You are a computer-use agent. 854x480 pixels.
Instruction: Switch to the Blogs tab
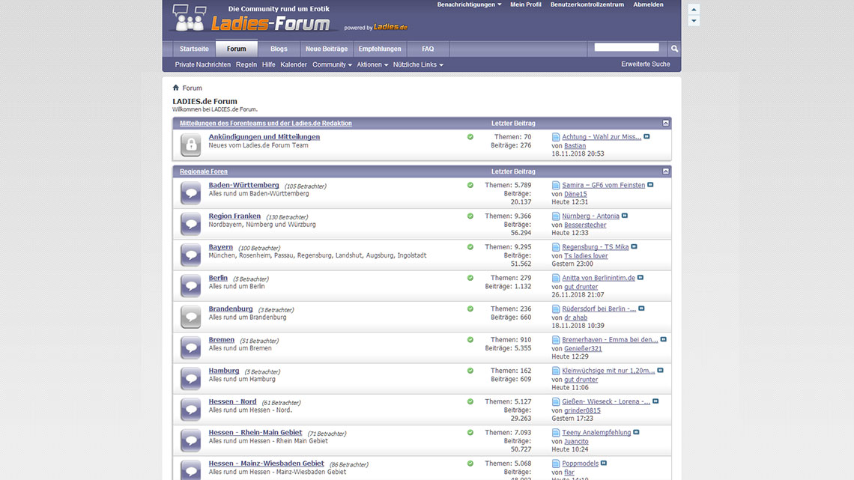[x=279, y=49]
